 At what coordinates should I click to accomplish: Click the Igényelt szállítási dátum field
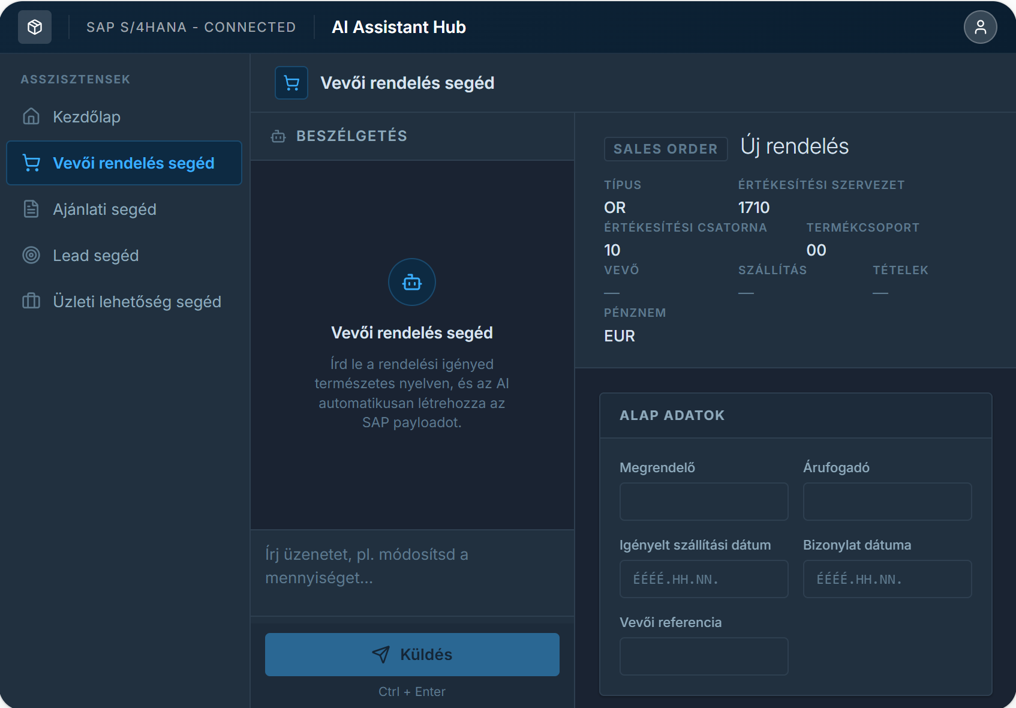click(x=704, y=579)
